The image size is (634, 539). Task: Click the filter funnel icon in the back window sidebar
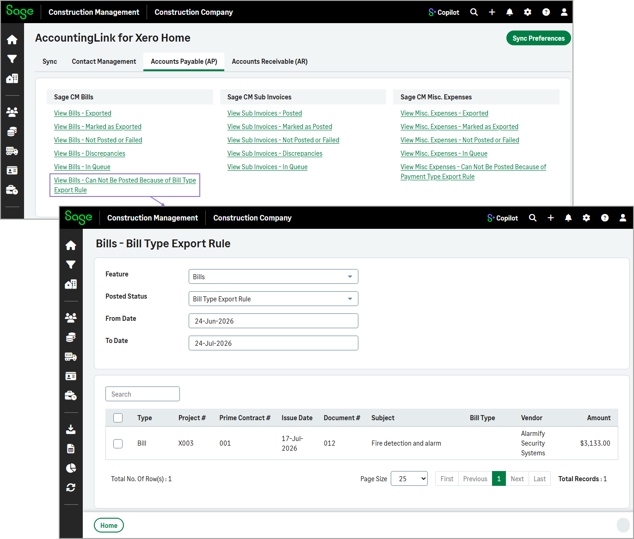click(12, 59)
